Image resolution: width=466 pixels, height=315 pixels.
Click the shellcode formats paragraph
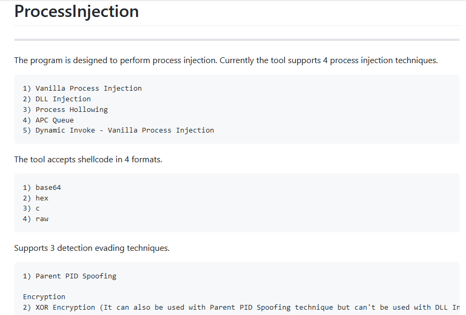pos(88,160)
